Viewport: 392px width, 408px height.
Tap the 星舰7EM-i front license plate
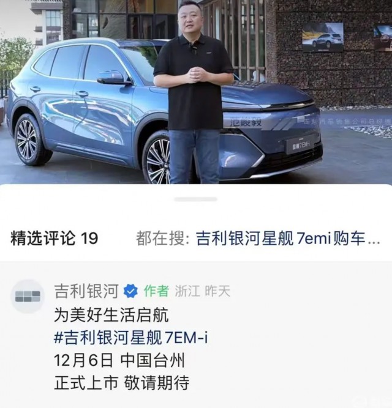pyautogui.click(x=301, y=145)
